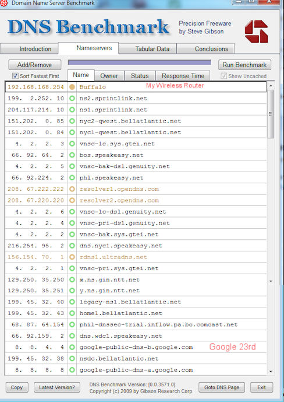This screenshot has height=402, width=284.
Task: Click orange status circle for resolver1.opendns.com
Action: tap(72, 189)
